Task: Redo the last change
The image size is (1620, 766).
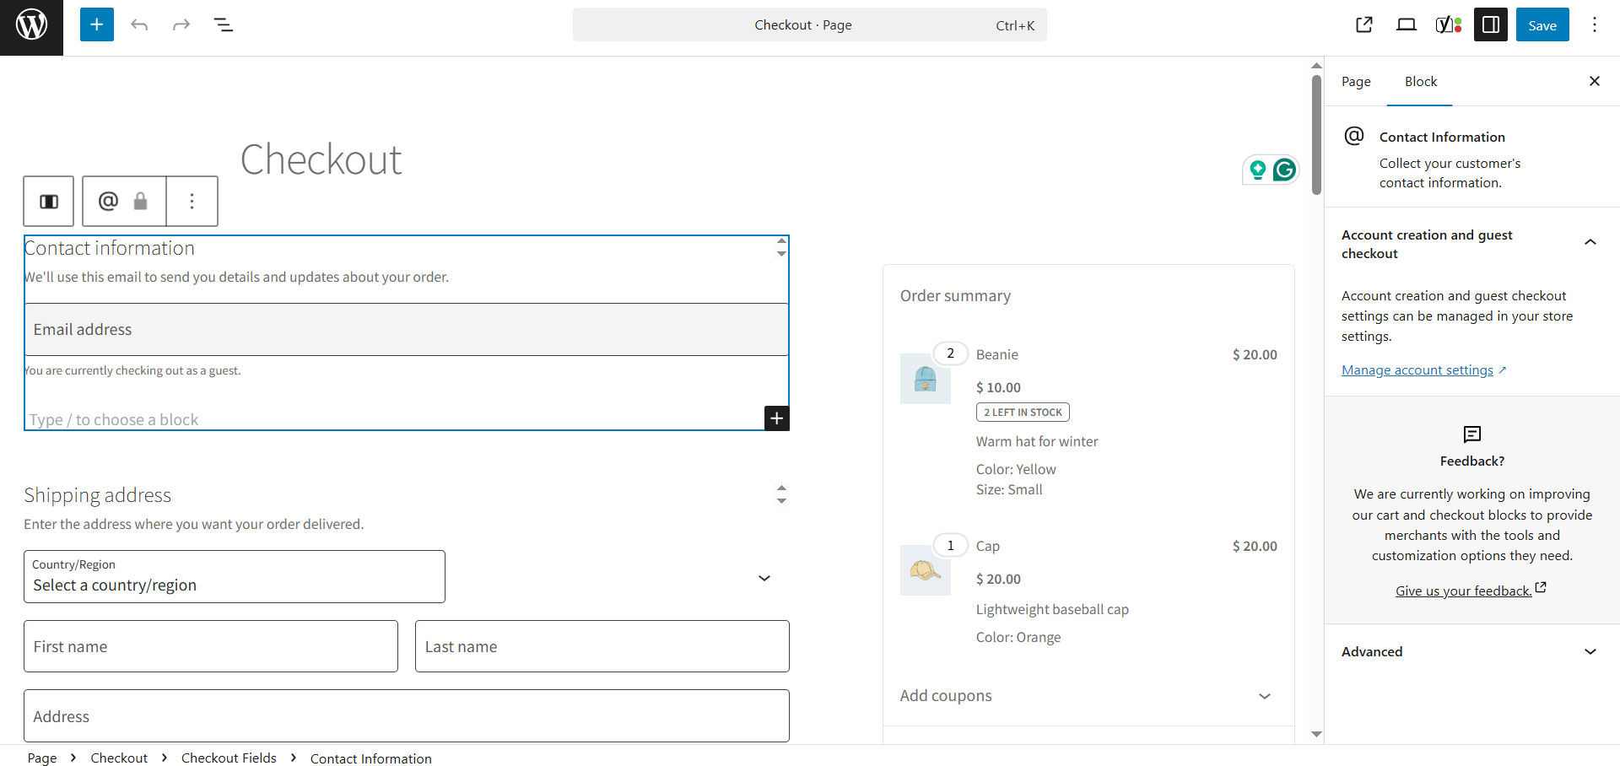Action: click(181, 24)
